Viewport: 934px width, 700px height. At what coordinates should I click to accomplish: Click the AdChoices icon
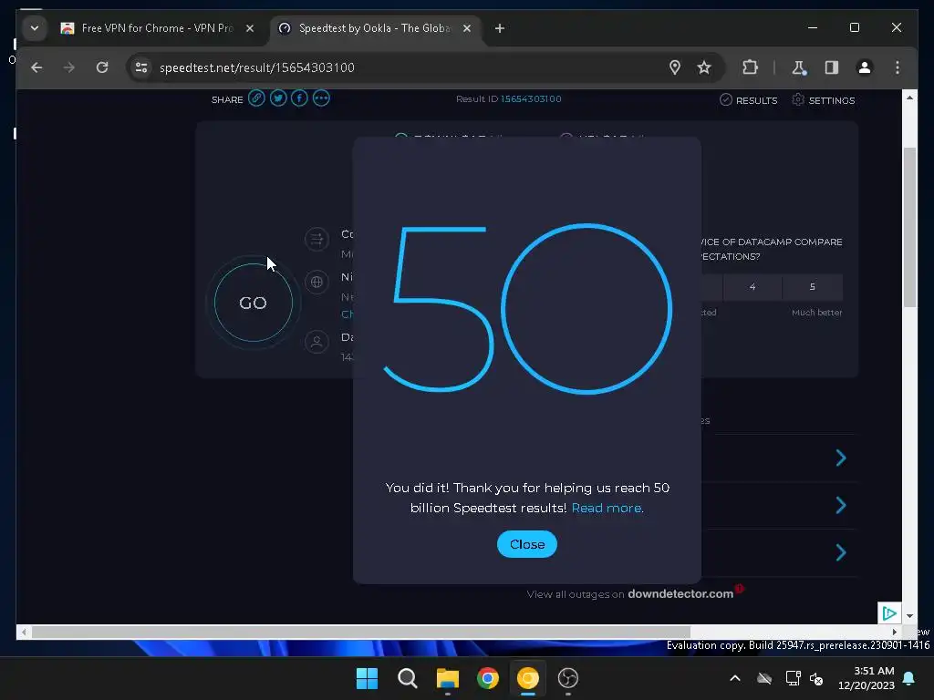(x=888, y=613)
